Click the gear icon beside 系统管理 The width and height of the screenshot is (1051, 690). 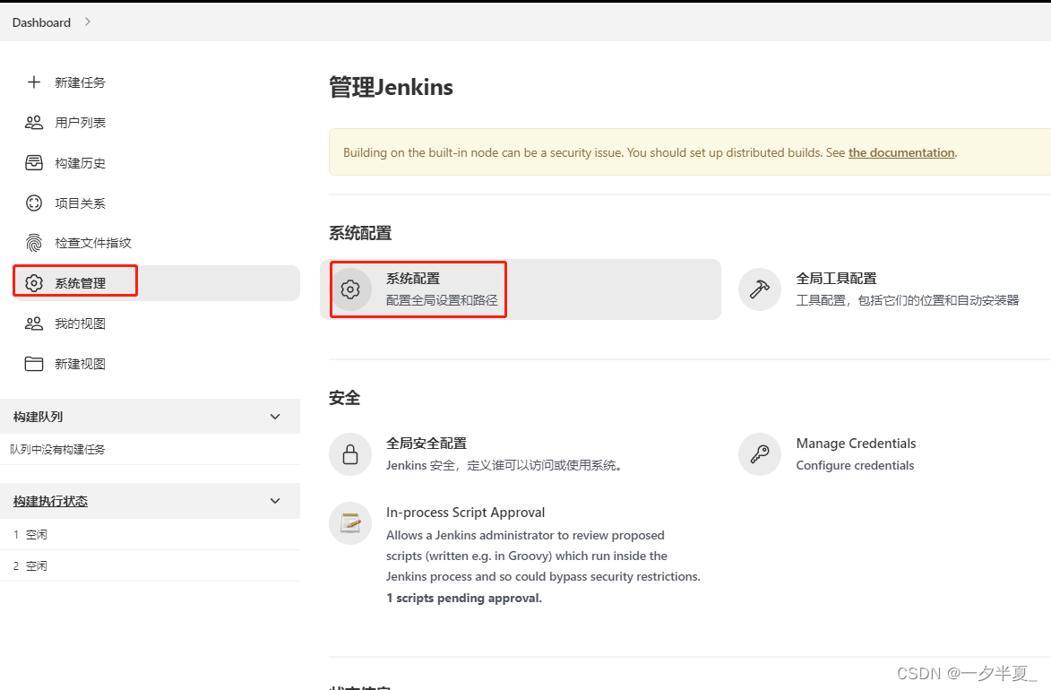click(x=33, y=283)
